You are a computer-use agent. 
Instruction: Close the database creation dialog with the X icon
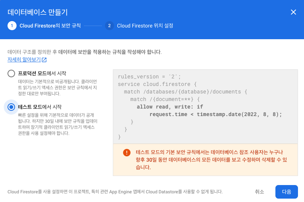pos(293,12)
